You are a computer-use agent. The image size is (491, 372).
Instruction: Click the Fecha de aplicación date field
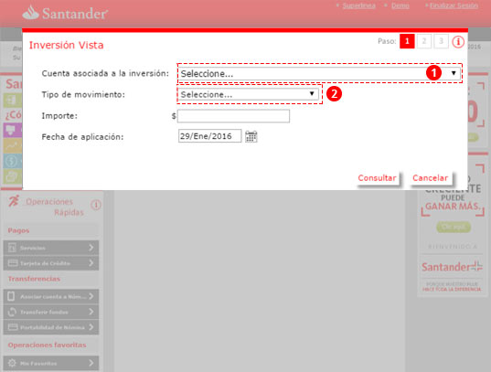coord(209,136)
